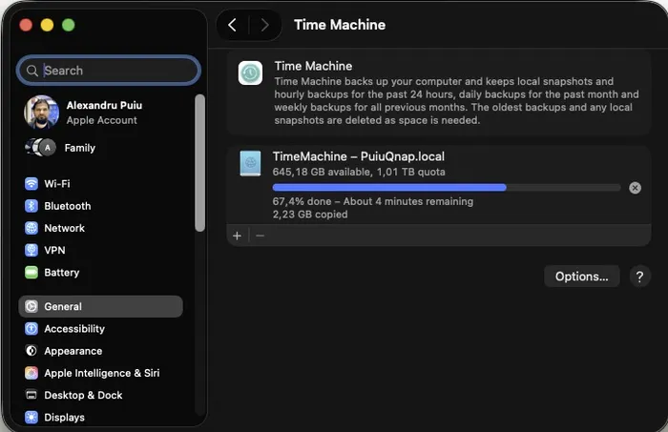Stop the backup with the X button
Image resolution: width=668 pixels, height=432 pixels.
click(x=635, y=188)
